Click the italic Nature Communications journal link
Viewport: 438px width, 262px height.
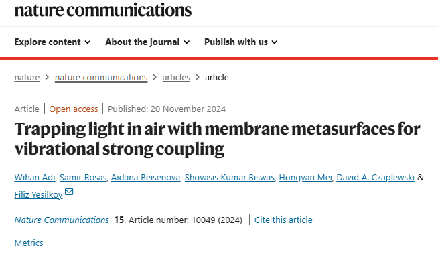[62, 220]
